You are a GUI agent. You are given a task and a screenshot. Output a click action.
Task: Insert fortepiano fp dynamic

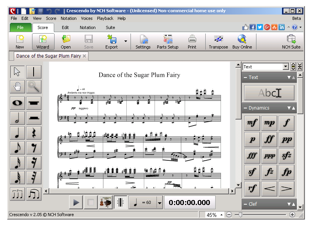tap(287, 172)
